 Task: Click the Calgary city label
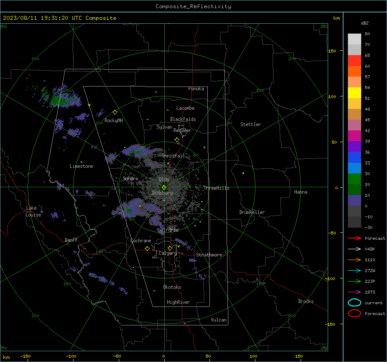tap(168, 253)
